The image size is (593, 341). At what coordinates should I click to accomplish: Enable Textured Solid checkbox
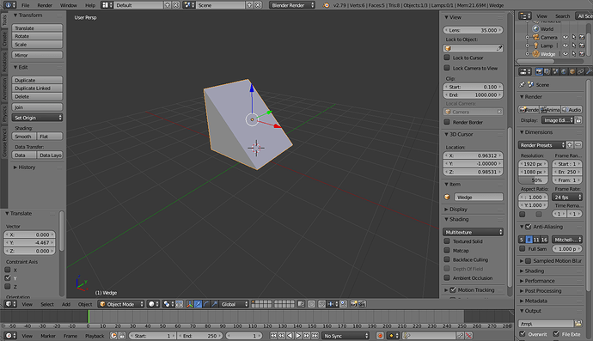pos(447,241)
